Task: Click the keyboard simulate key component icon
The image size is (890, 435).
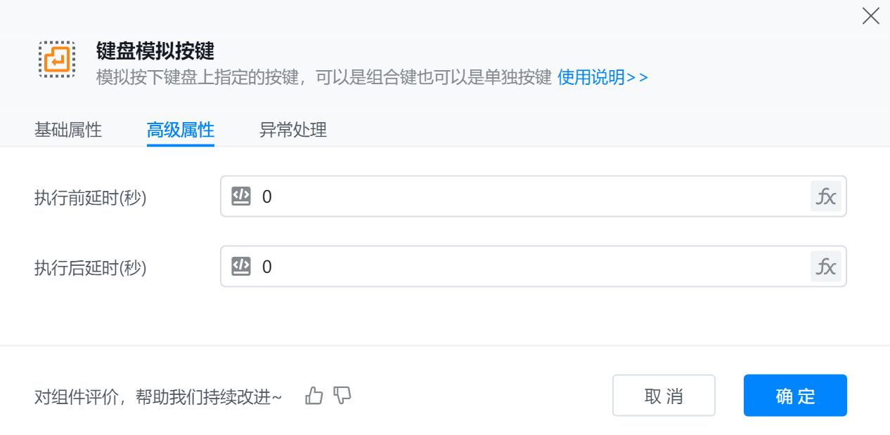Action: (57, 59)
